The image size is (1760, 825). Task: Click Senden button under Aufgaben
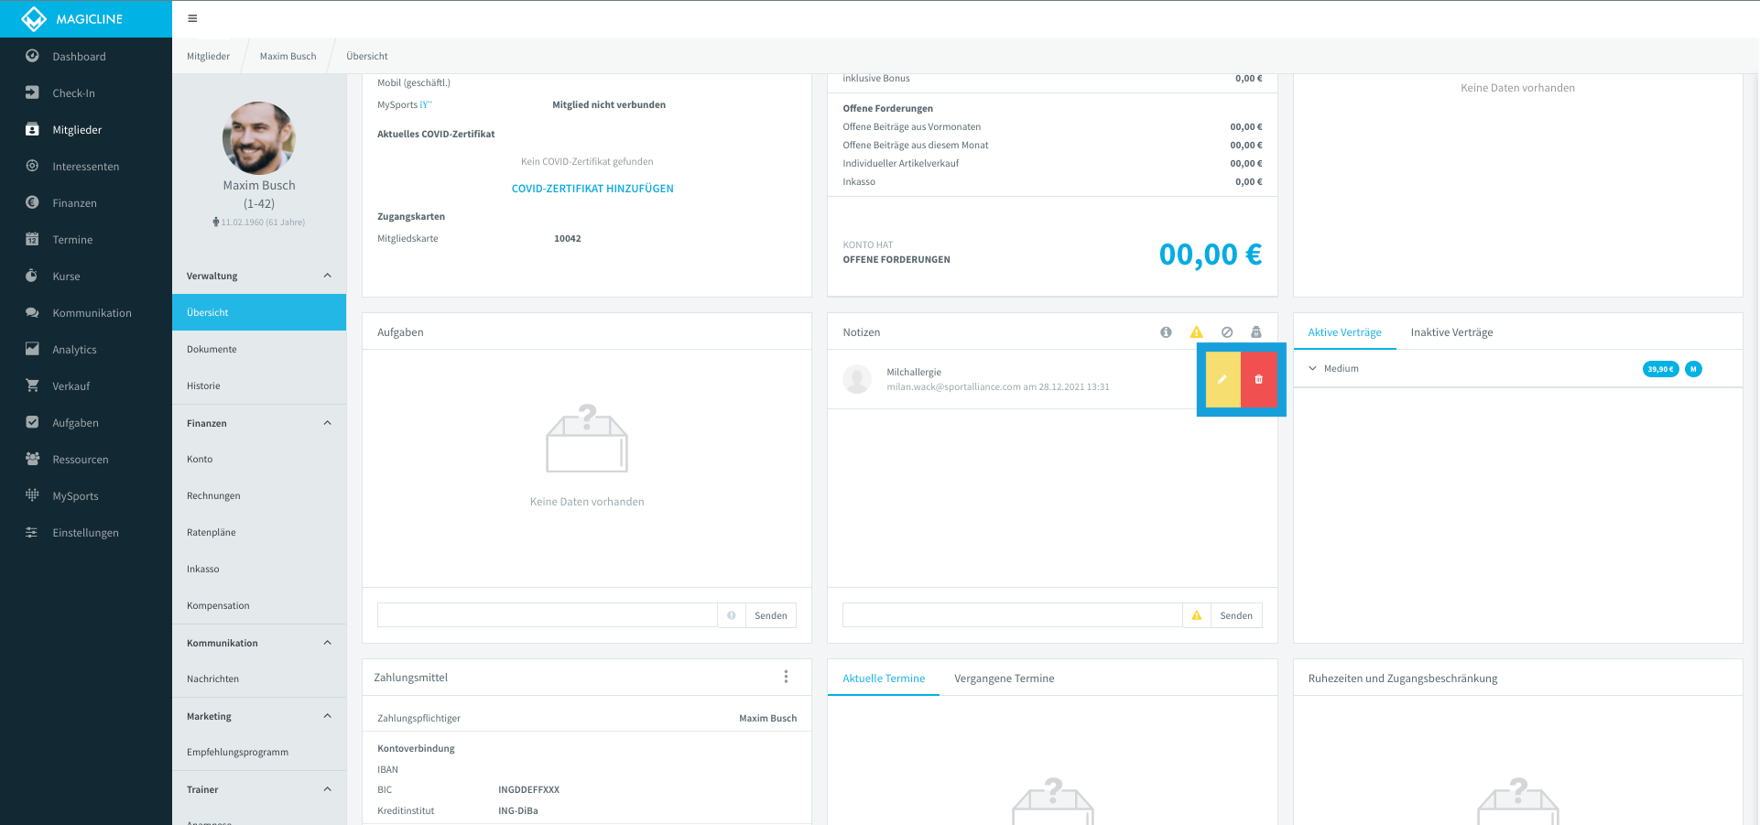pyautogui.click(x=771, y=615)
